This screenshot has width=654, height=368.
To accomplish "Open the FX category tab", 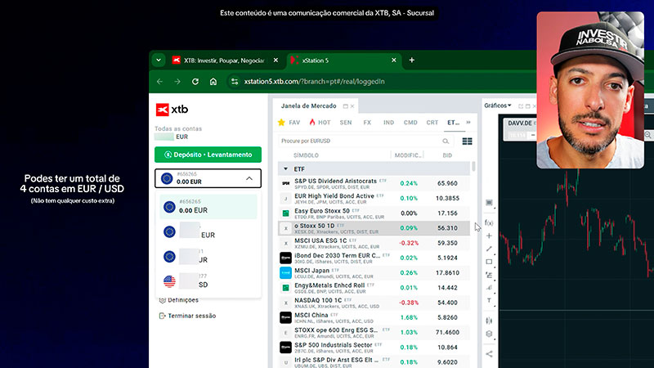I will pos(367,122).
